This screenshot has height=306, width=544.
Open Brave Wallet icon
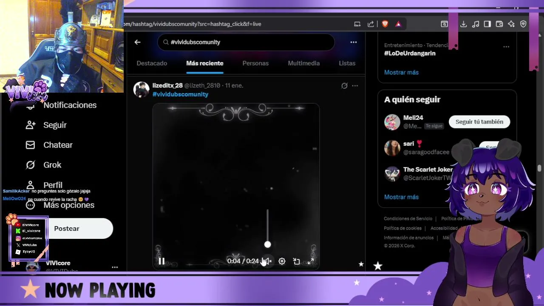(499, 24)
